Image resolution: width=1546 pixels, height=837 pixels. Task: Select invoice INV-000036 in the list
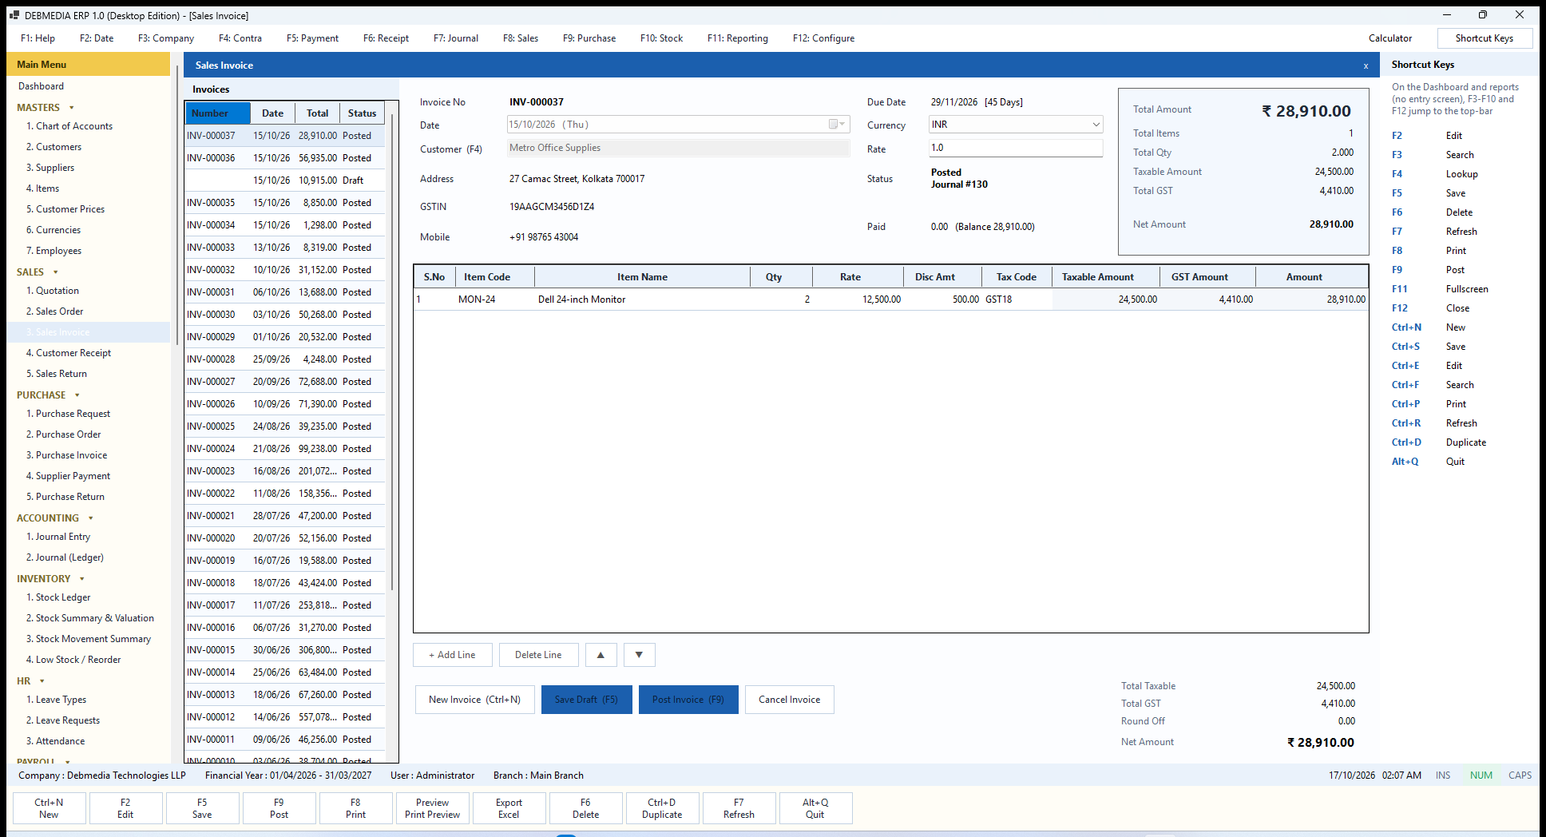coord(285,158)
